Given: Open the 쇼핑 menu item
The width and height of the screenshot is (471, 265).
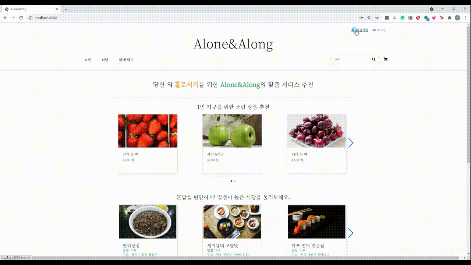Looking at the screenshot, I should (x=88, y=60).
